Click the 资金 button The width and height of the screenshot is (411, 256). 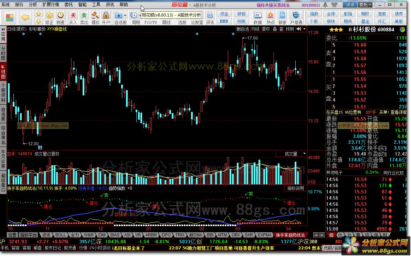[224, 14]
